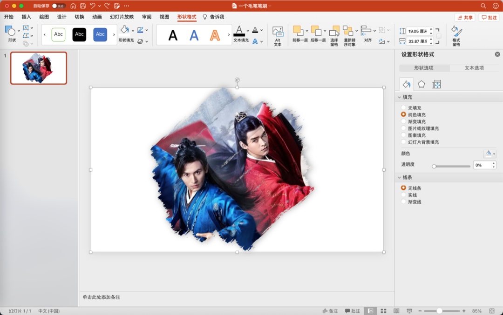Viewport: 503px width, 315px height.
Task: Click 前移一层 bring forward icon
Action: click(297, 31)
